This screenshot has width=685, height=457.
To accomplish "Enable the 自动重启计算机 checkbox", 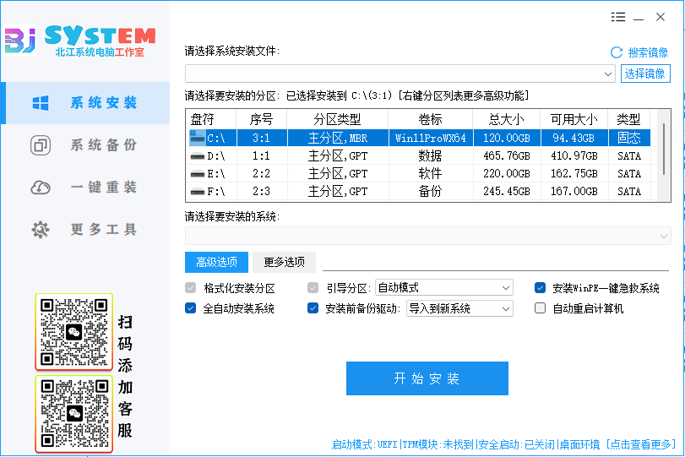I will coord(540,308).
